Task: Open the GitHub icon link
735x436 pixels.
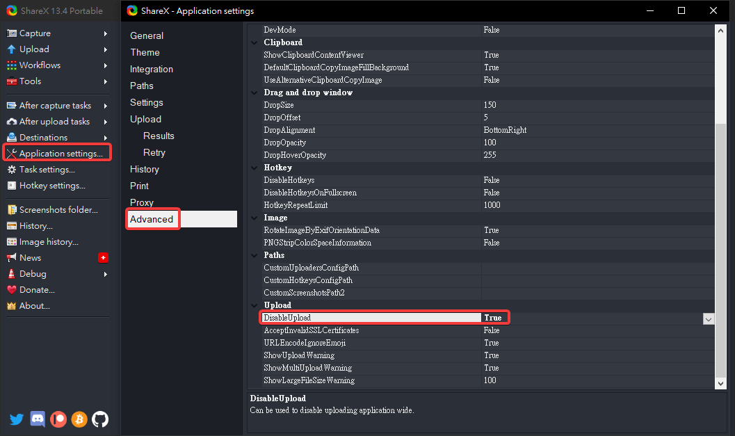Action: pos(100,419)
